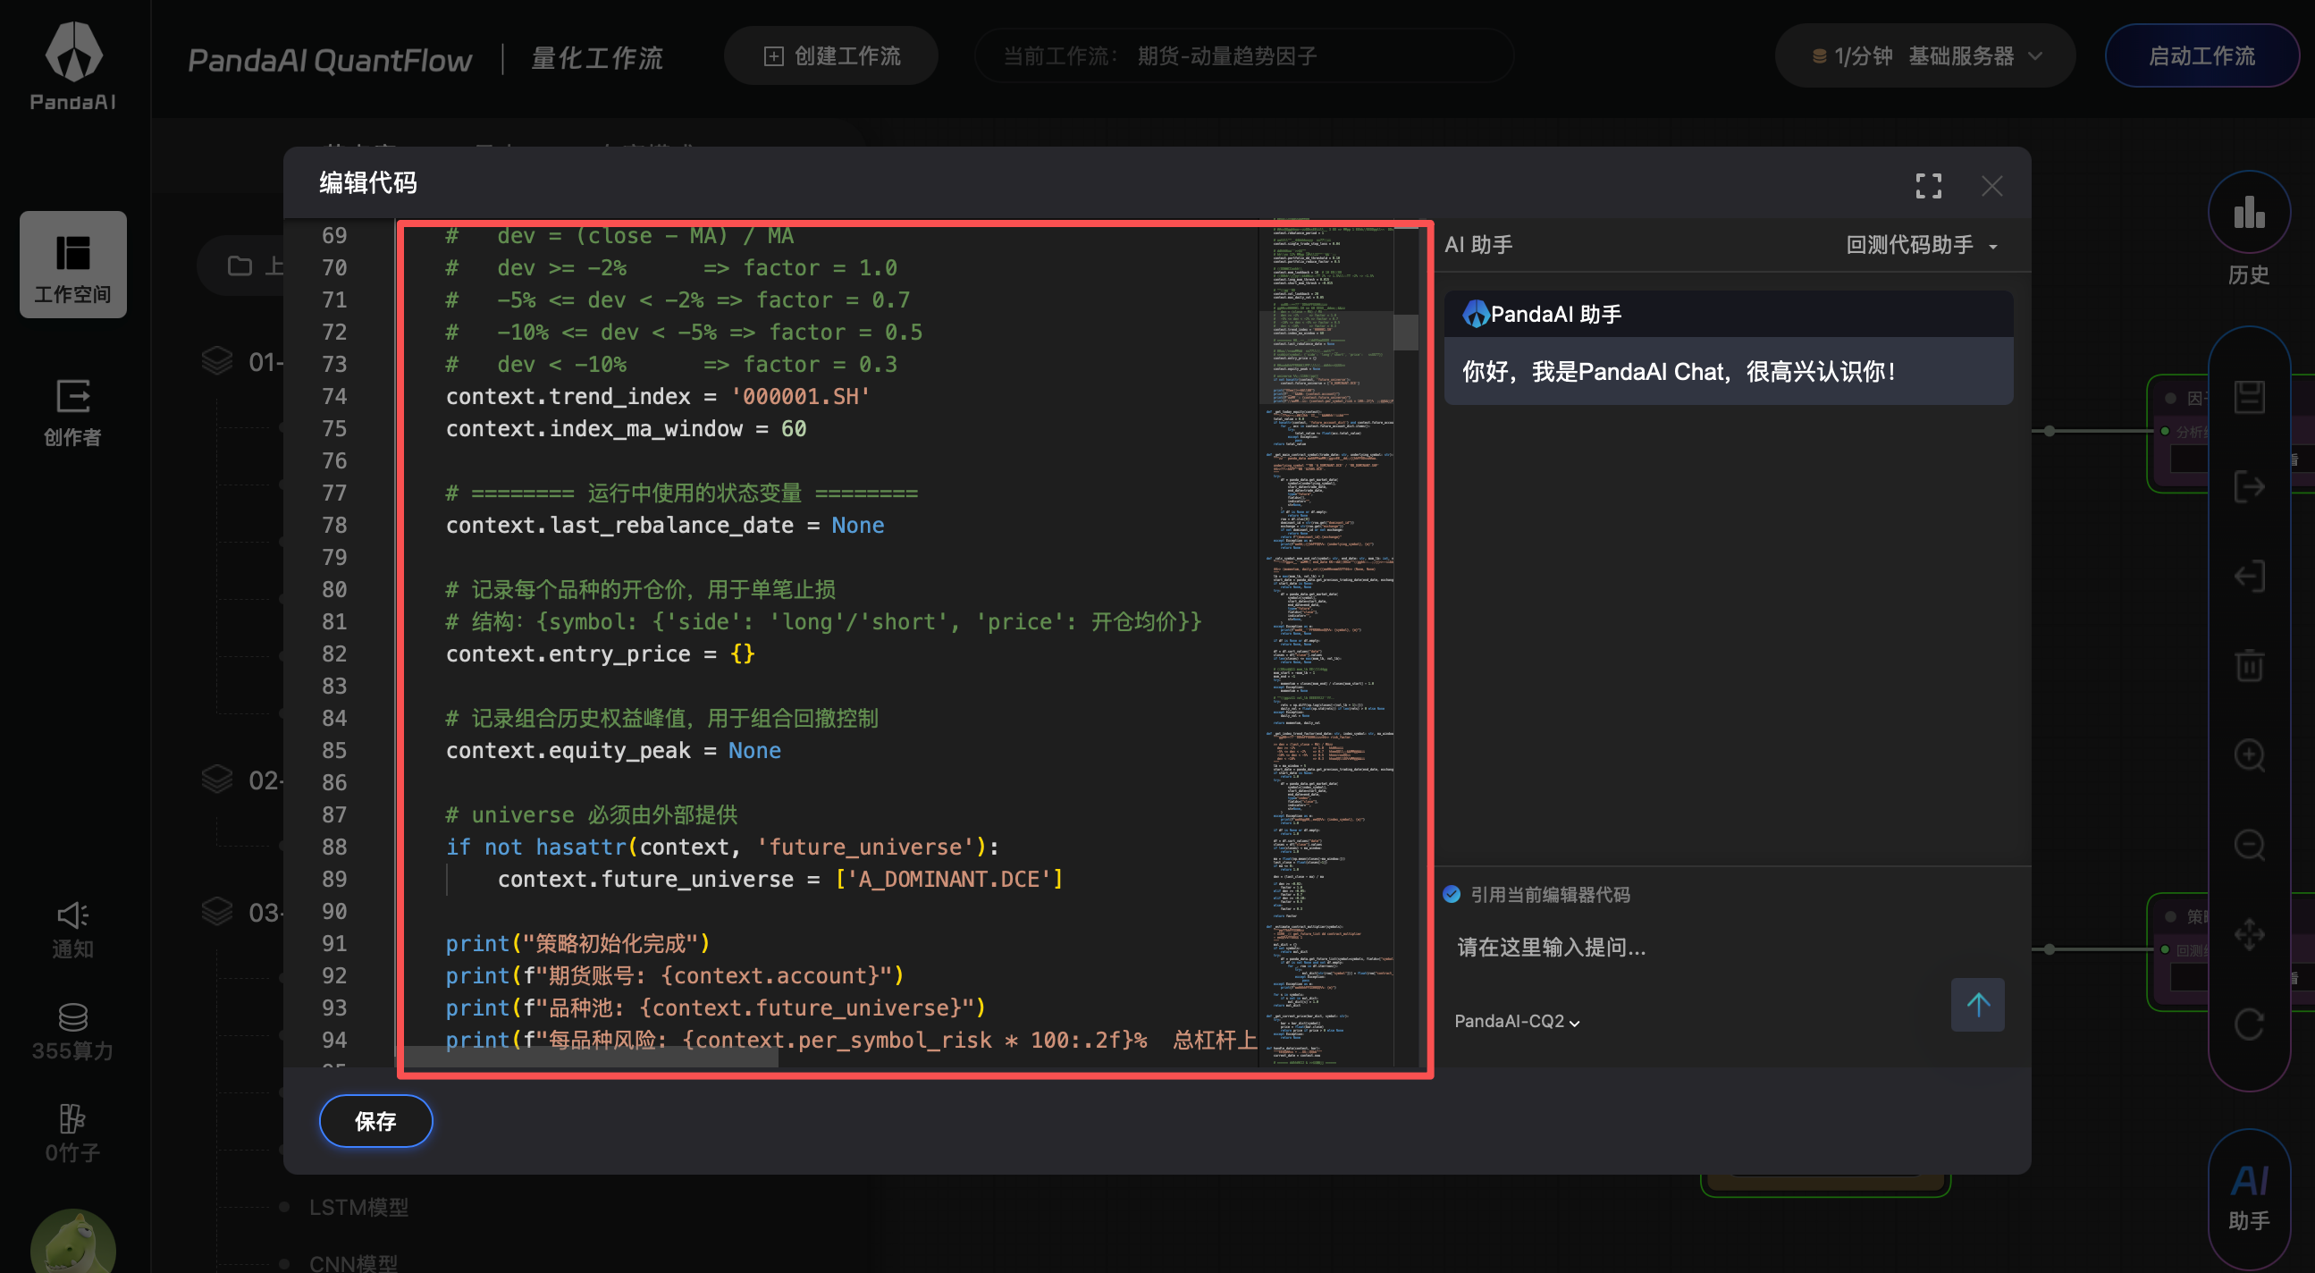
Task: Click the chat greeting 你好，我是PandaAI Chat
Action: coord(1679,371)
